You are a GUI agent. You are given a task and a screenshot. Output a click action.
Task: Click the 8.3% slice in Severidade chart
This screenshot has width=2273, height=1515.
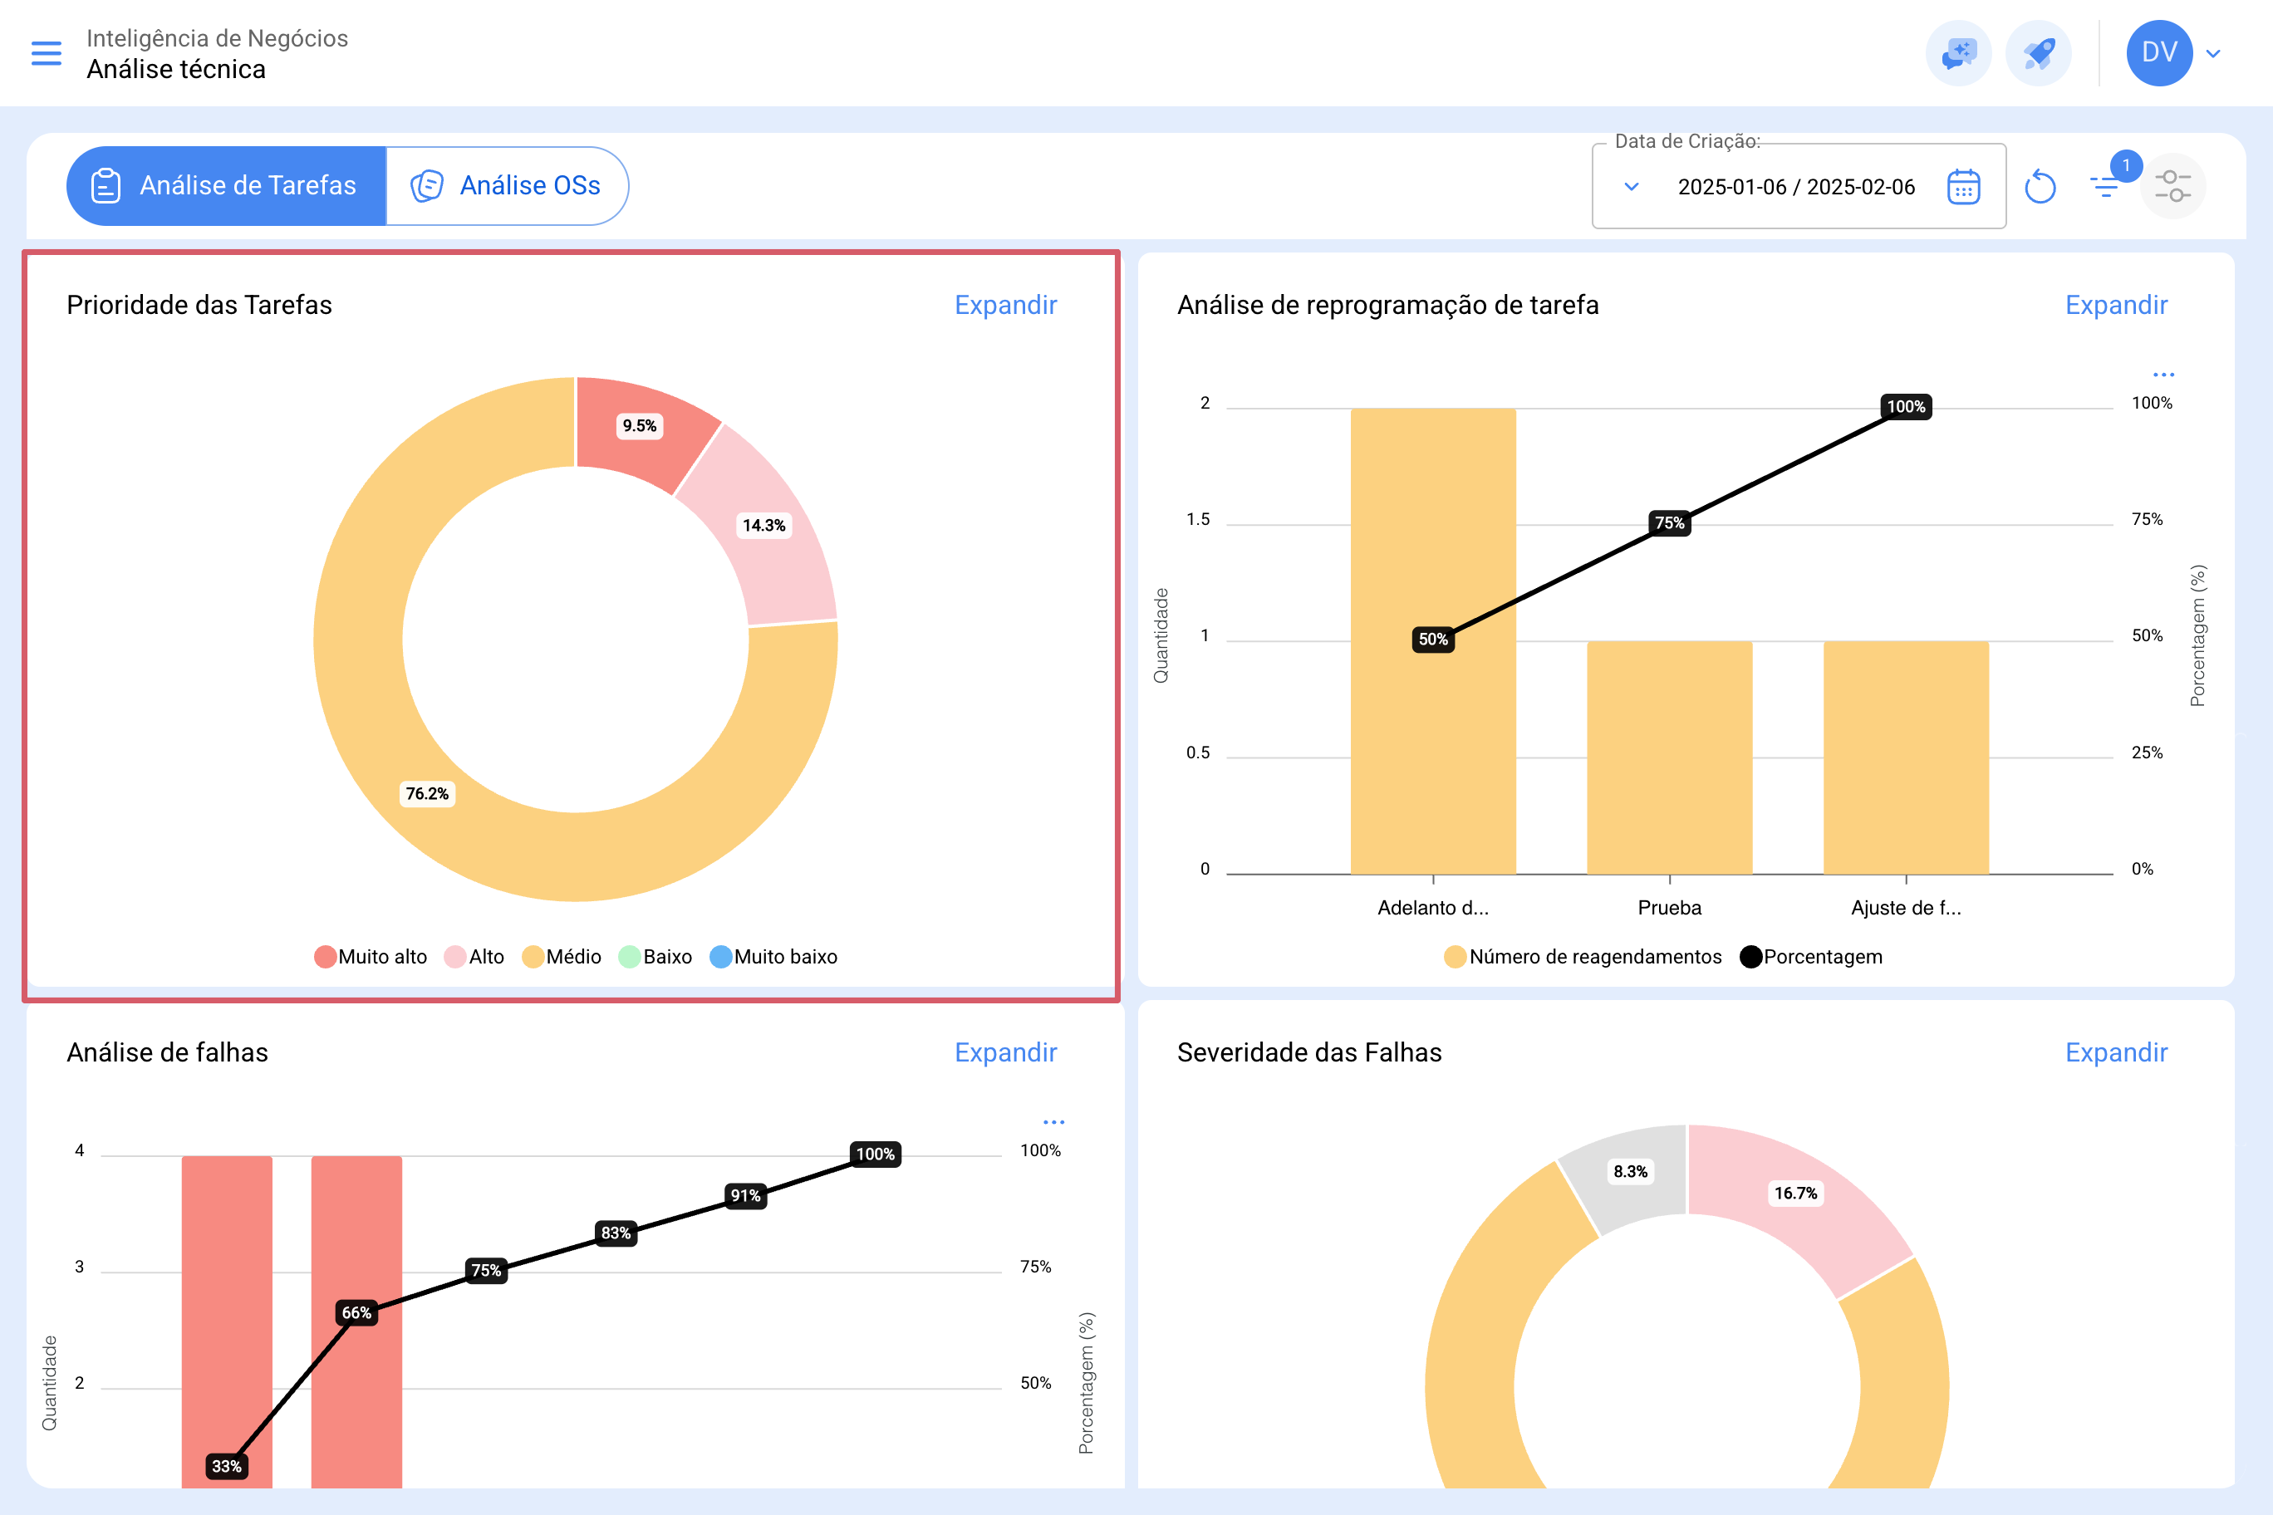[1630, 1172]
